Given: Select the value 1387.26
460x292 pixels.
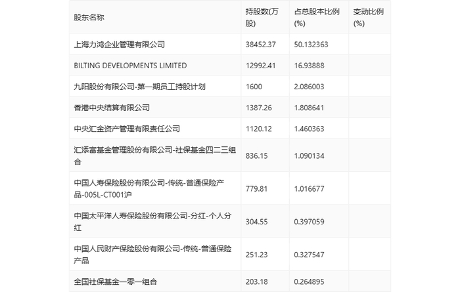Looking at the screenshot, I should click(259, 108).
